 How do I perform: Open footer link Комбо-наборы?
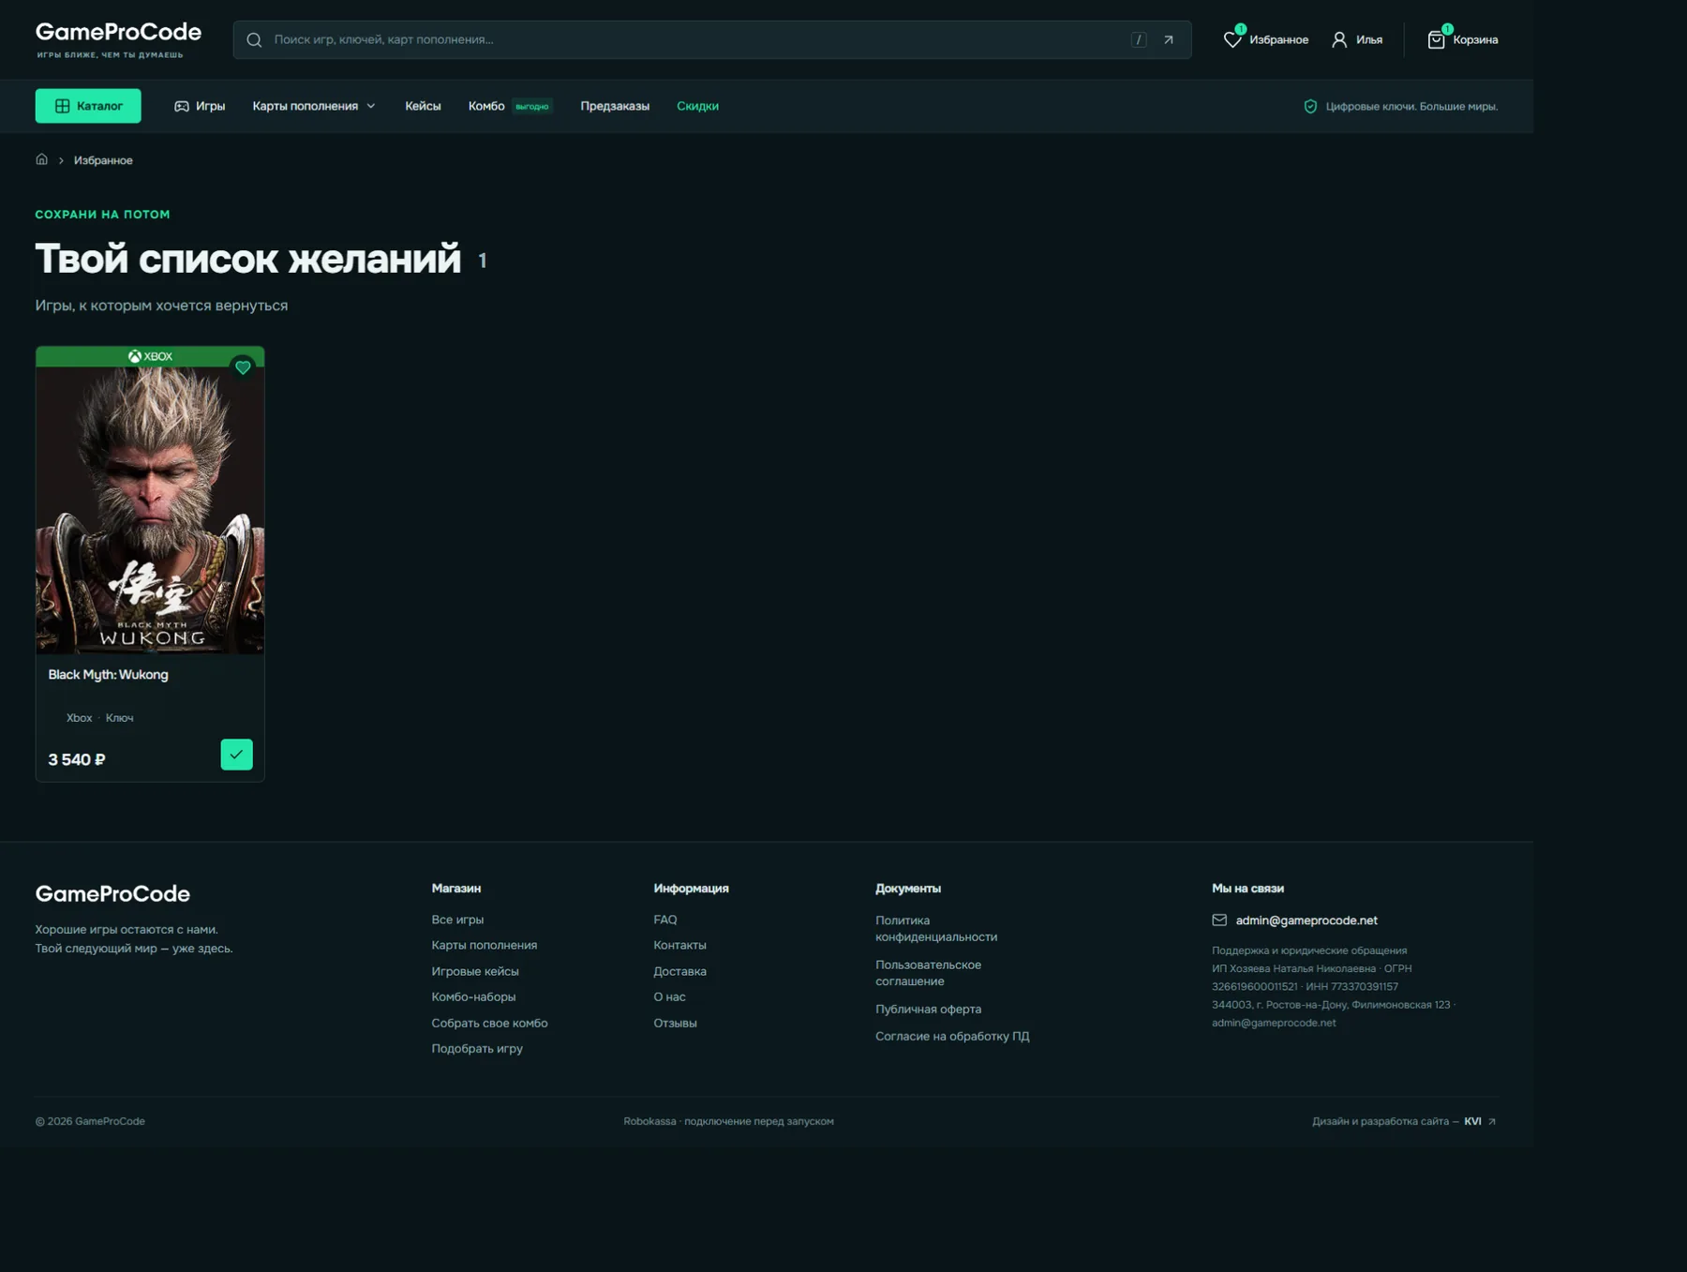(x=473, y=996)
